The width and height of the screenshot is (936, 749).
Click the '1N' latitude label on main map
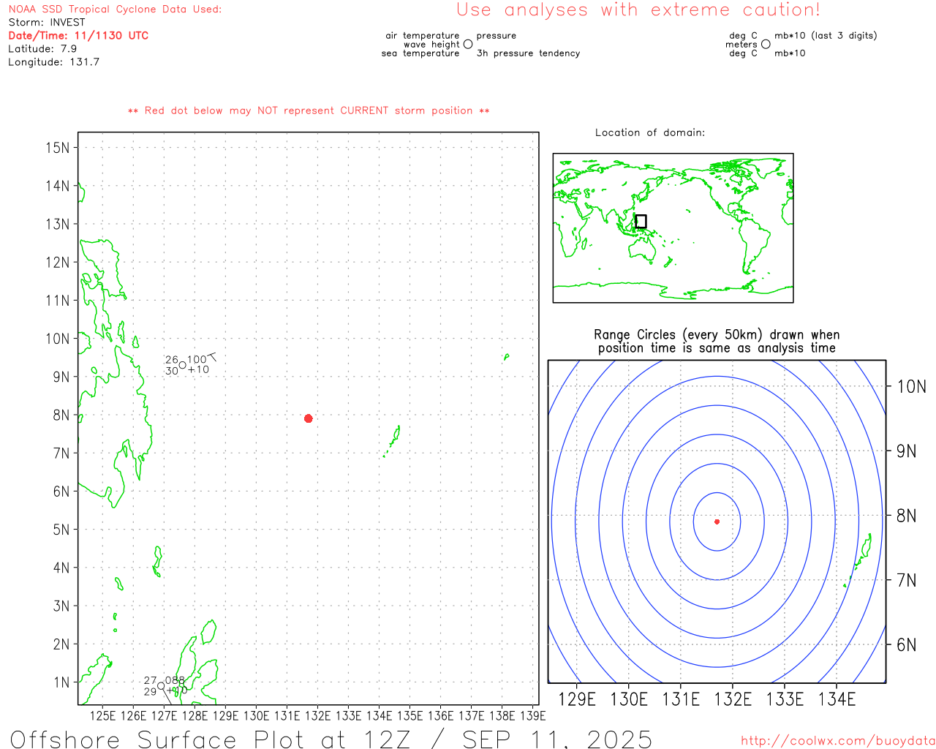(x=61, y=682)
